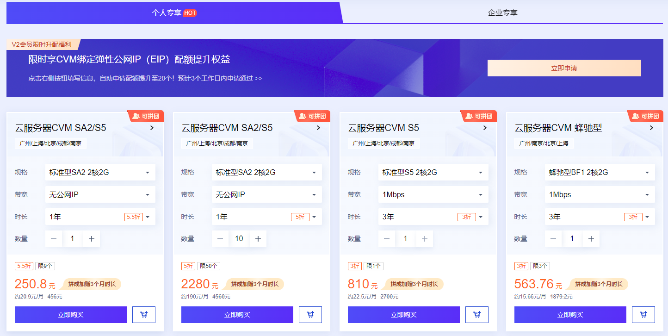Click quantity field on the 蜂驰型 card
This screenshot has height=336, width=668.
click(572, 239)
